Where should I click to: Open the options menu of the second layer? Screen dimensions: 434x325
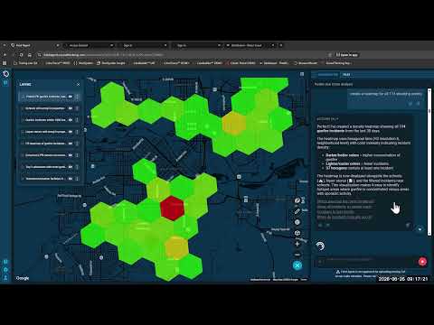point(77,108)
